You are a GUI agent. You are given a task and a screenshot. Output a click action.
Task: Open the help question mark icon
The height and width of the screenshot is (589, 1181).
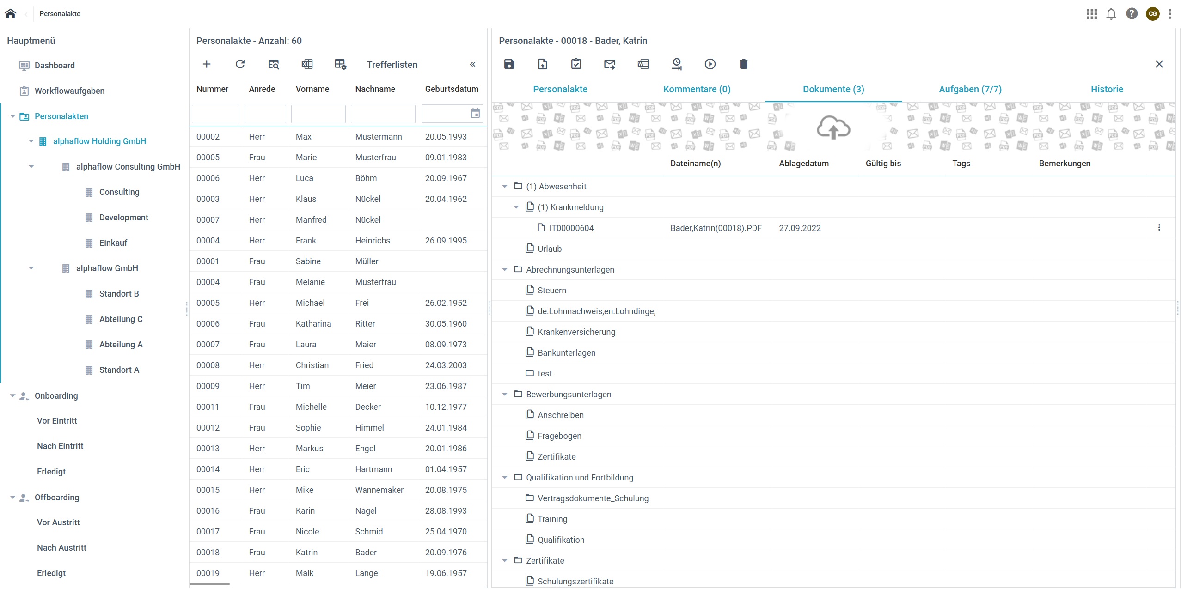(x=1132, y=14)
